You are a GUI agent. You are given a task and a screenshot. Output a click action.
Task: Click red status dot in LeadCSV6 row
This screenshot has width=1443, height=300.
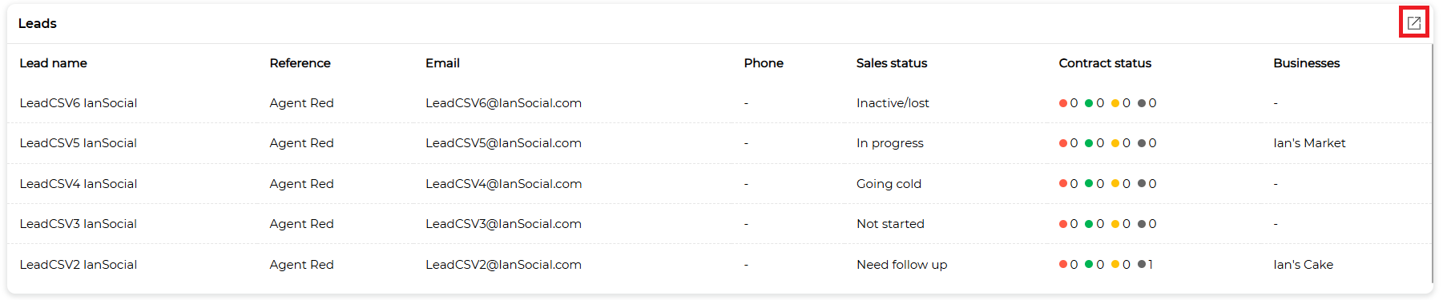click(1063, 103)
